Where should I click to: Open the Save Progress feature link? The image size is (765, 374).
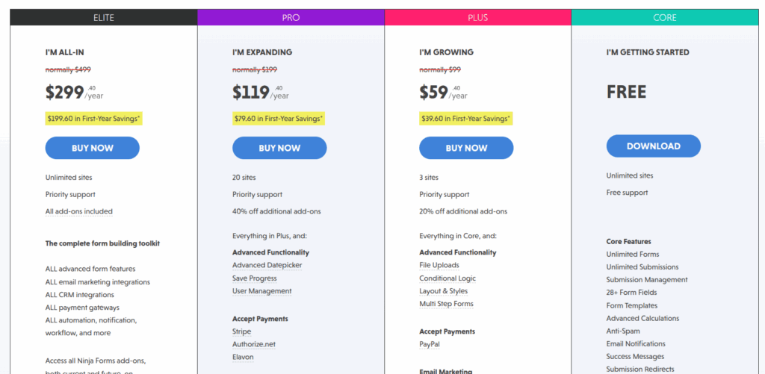pyautogui.click(x=254, y=278)
